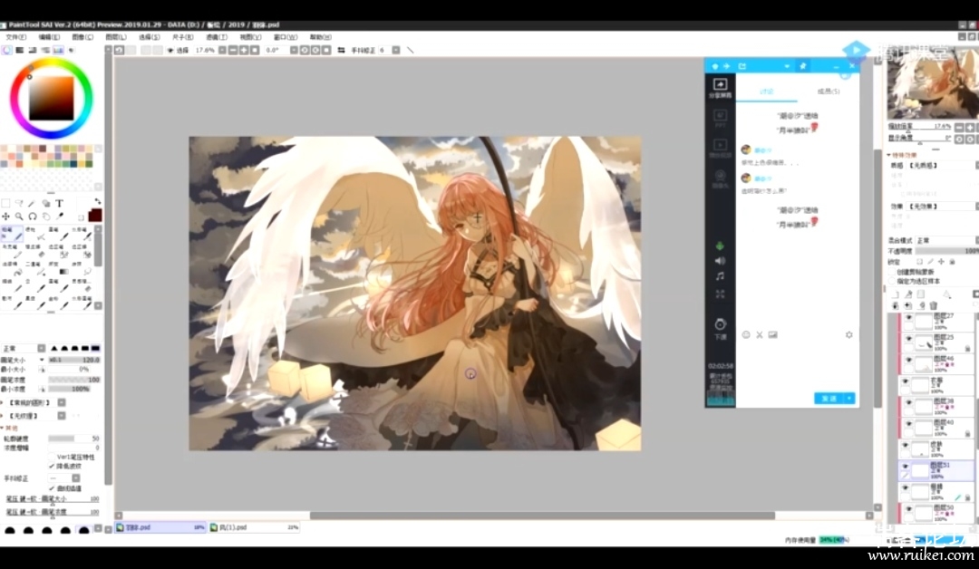Select layer 图层40 in layers panel

[x=937, y=426]
